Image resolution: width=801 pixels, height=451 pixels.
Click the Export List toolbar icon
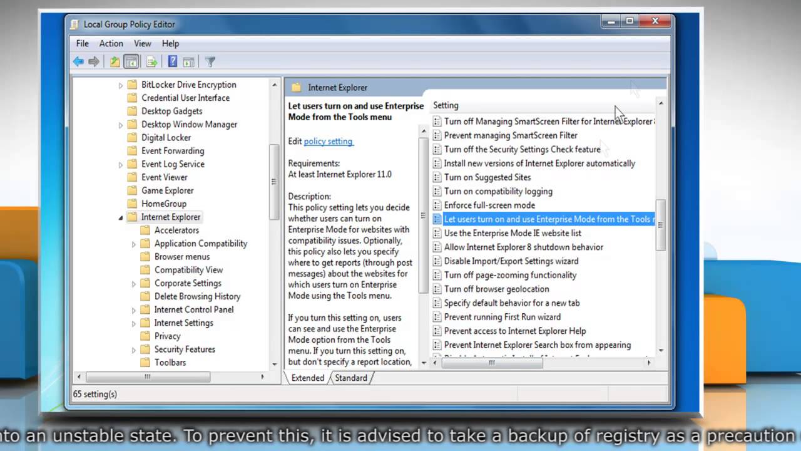152,61
